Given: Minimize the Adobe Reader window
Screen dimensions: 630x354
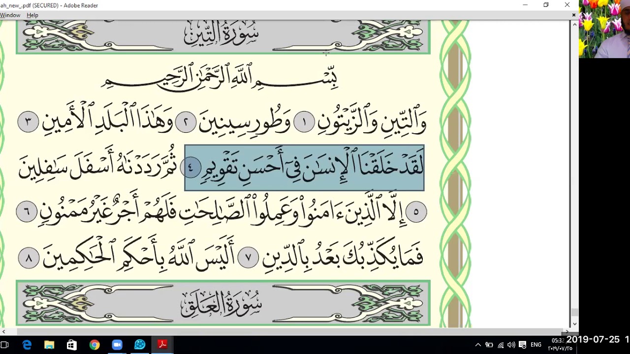Looking at the screenshot, I should point(525,5).
